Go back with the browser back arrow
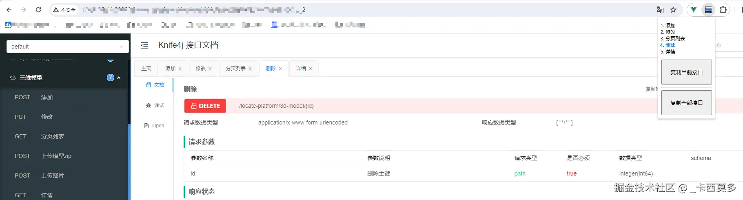Image resolution: width=743 pixels, height=200 pixels. tap(9, 10)
